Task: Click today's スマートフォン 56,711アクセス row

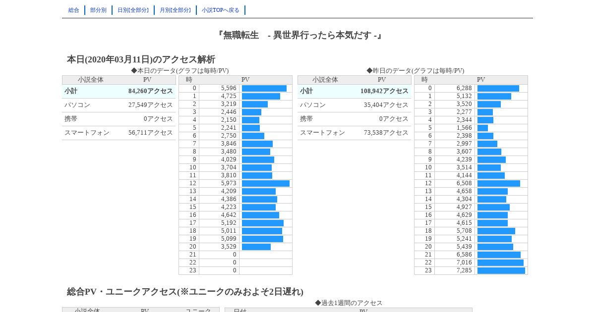Action: click(x=119, y=133)
